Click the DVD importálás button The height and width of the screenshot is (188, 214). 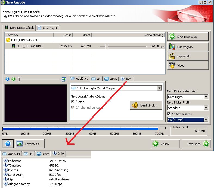(188, 36)
